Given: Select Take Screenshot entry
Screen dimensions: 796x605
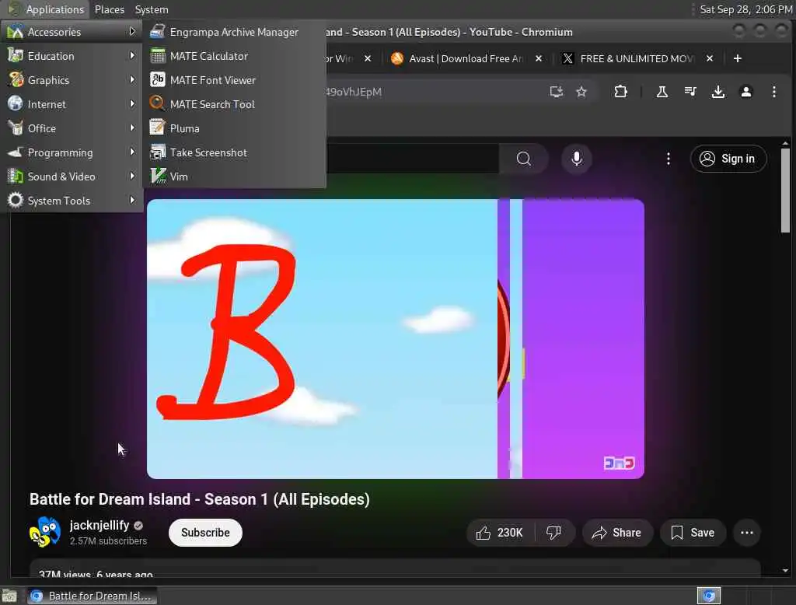Looking at the screenshot, I should click(x=234, y=152).
